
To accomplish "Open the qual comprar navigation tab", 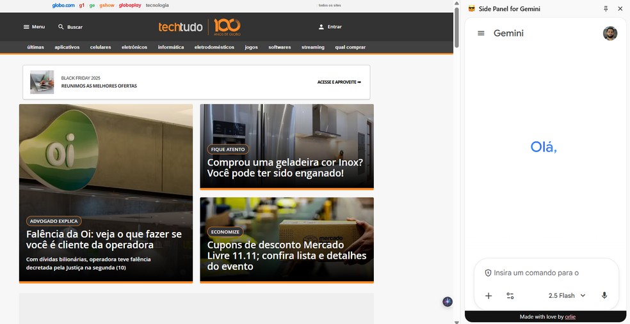I will (350, 47).
